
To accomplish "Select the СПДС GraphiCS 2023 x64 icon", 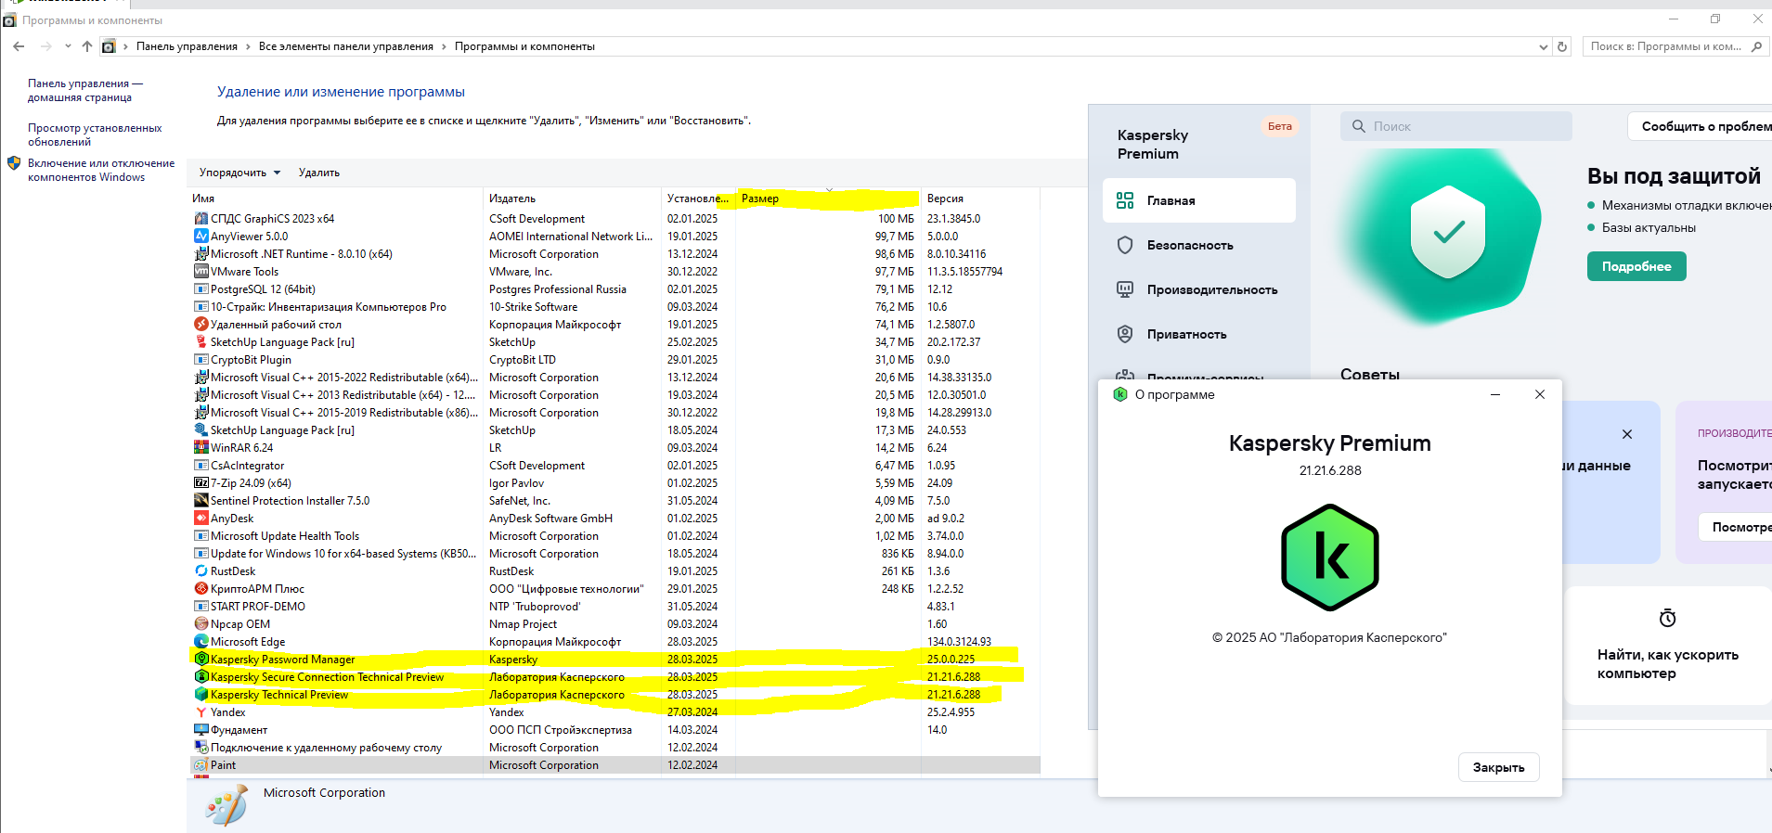I will (200, 219).
